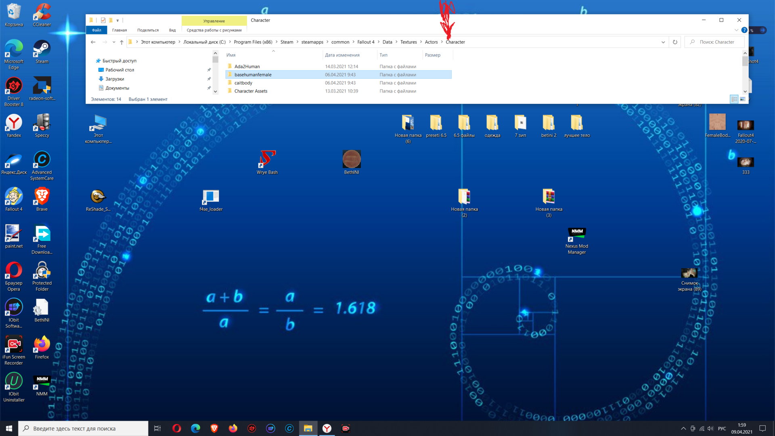Sort the files by Дата изменения column

pyautogui.click(x=342, y=55)
